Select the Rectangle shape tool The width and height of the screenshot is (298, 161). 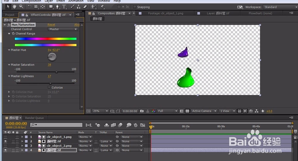tap(51, 7)
